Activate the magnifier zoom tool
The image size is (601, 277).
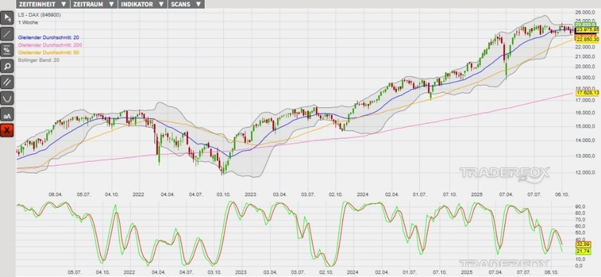7,66
